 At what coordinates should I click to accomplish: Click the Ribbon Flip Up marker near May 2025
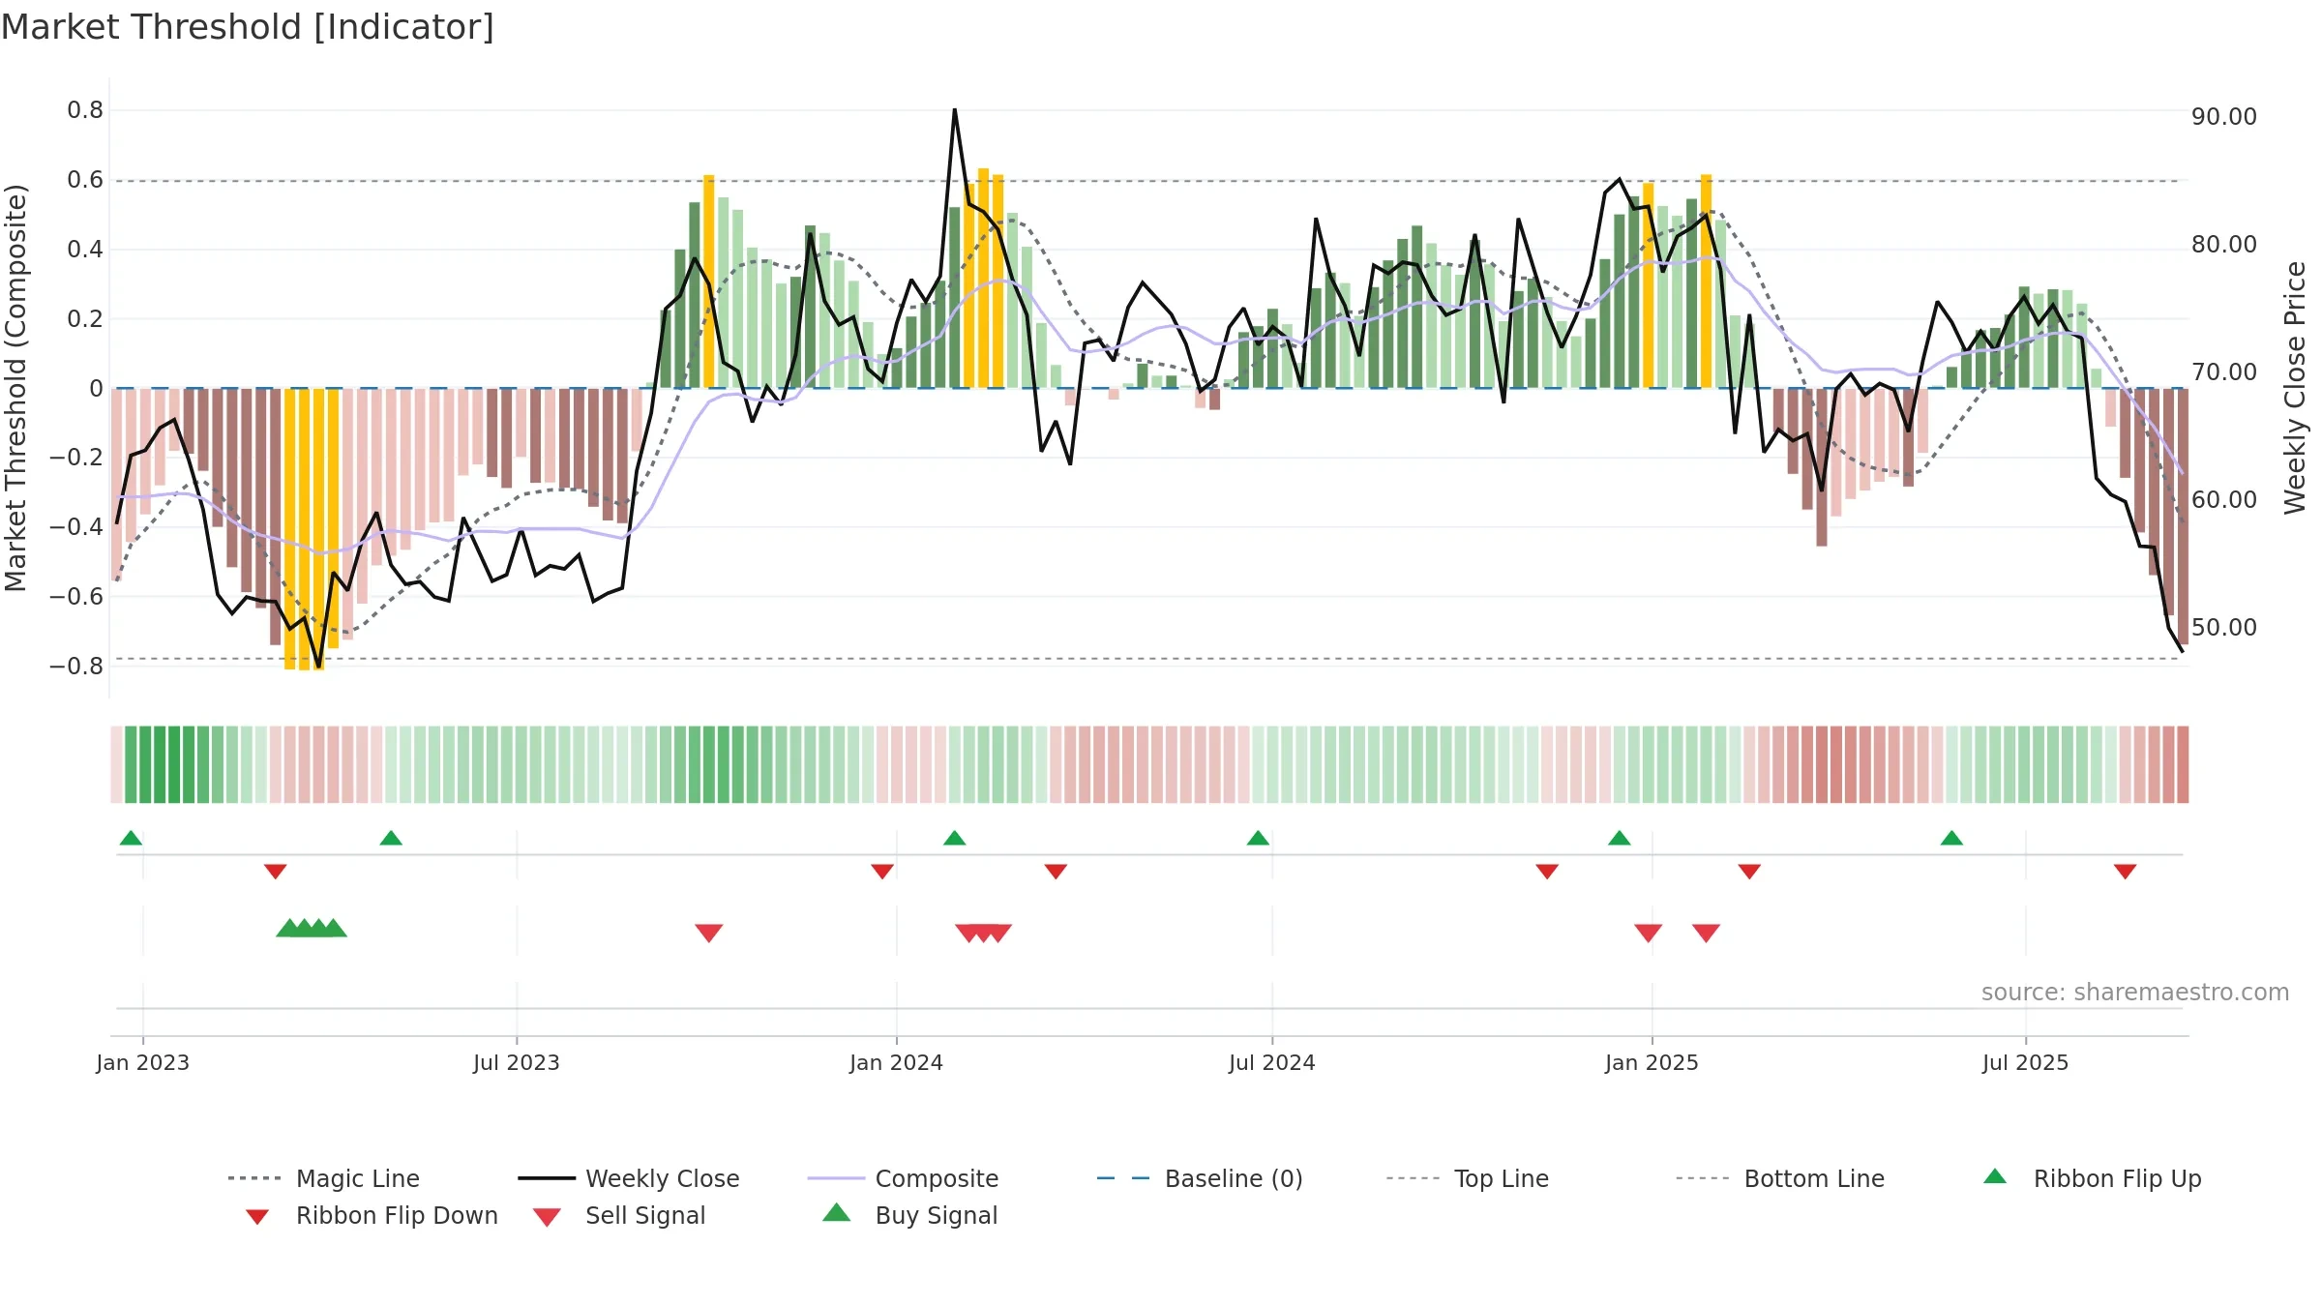[1951, 838]
